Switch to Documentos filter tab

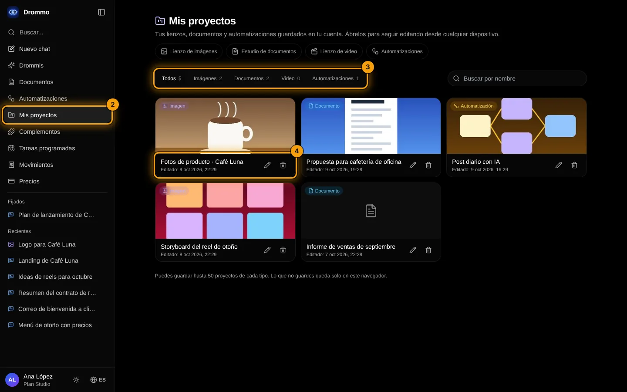click(252, 78)
